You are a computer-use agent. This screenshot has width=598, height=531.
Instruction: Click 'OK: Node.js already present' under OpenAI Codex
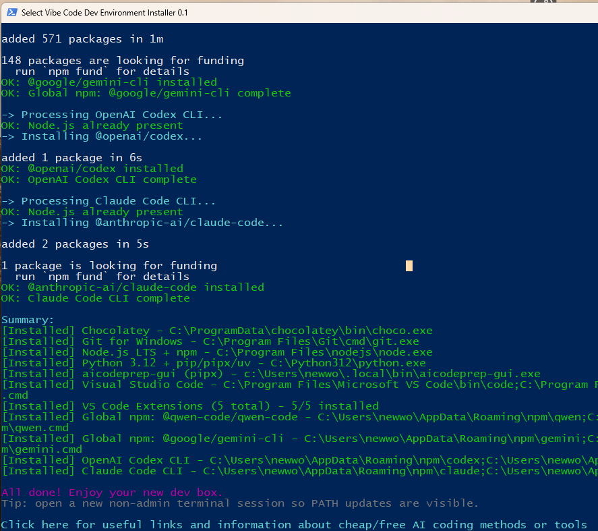(92, 125)
